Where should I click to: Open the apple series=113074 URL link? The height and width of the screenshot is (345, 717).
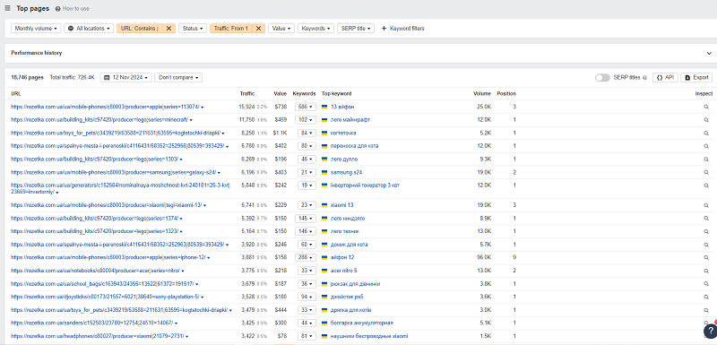(x=105, y=107)
